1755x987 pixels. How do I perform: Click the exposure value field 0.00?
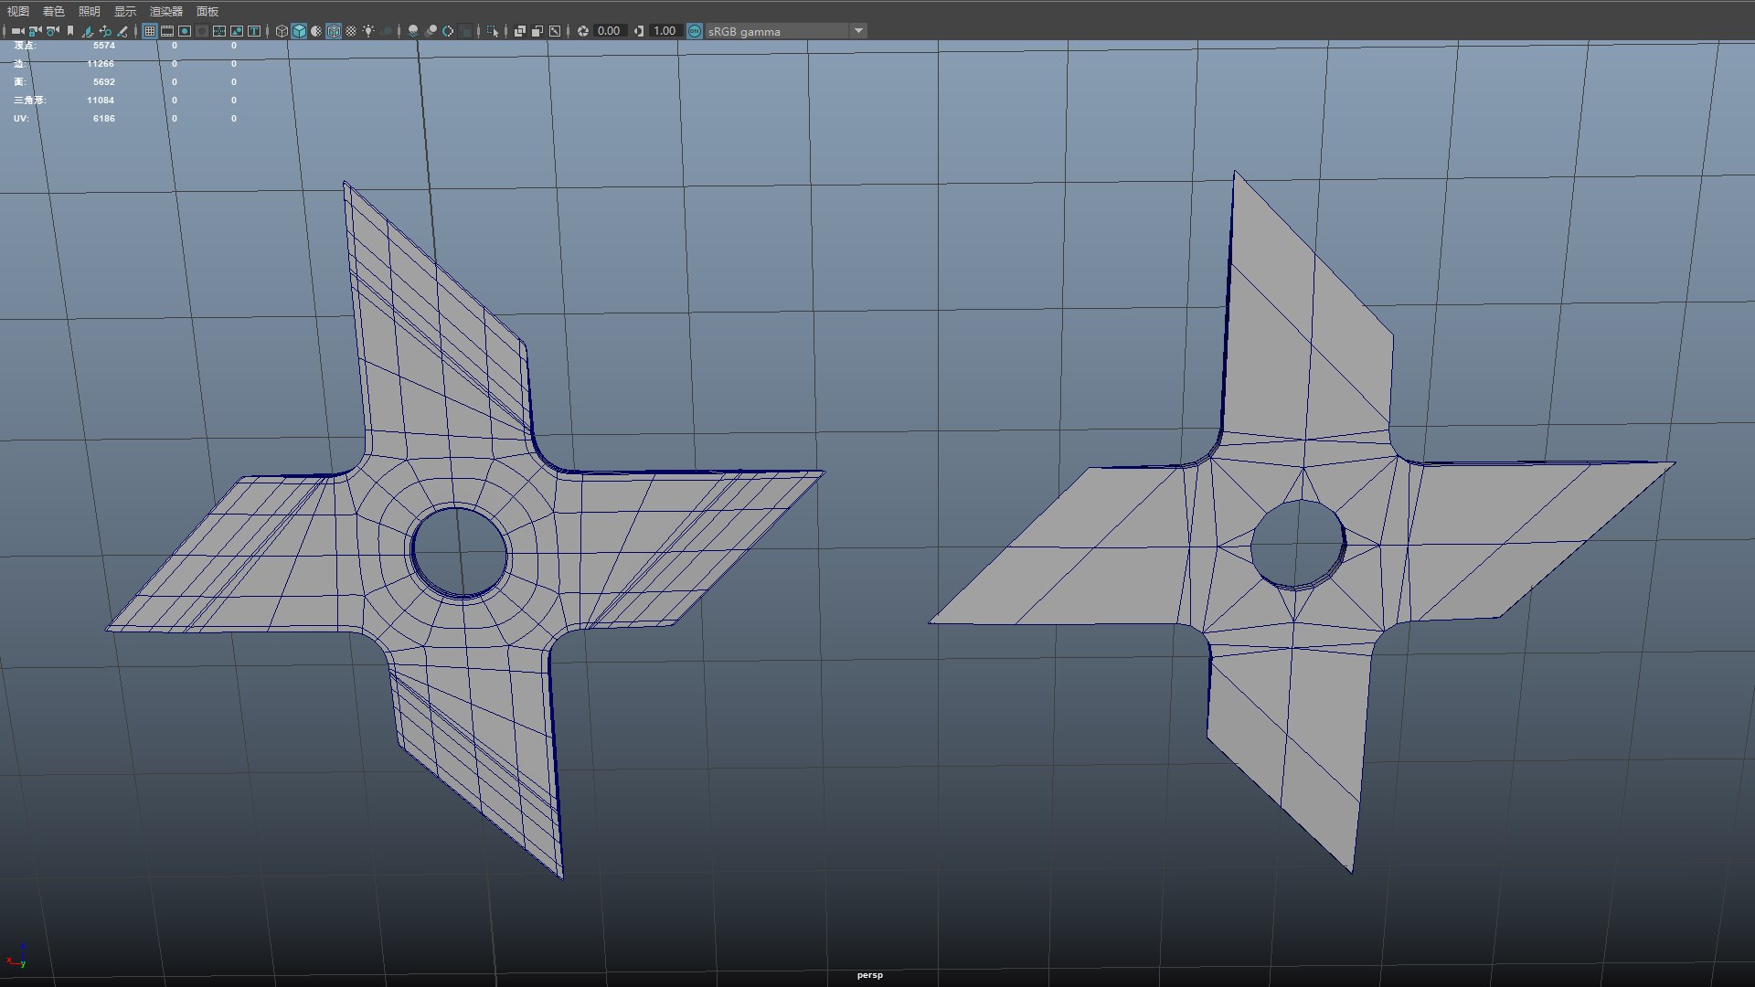pos(609,31)
